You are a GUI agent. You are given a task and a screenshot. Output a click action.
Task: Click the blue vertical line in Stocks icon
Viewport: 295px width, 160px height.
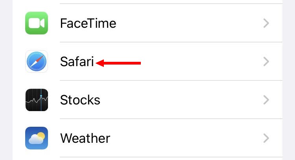[41, 100]
